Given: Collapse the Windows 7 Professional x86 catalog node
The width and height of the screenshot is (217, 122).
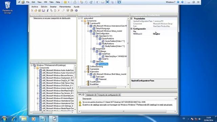Looking at the screenshot, I should (x=32, y=65).
